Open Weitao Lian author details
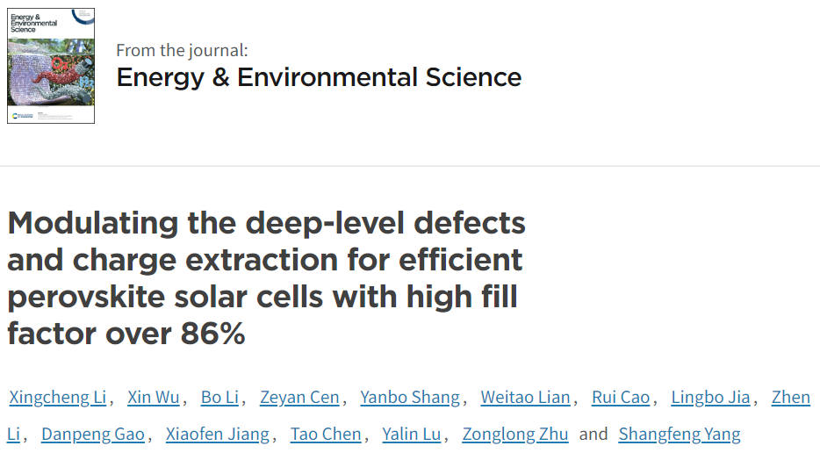820x453 pixels. tap(526, 398)
